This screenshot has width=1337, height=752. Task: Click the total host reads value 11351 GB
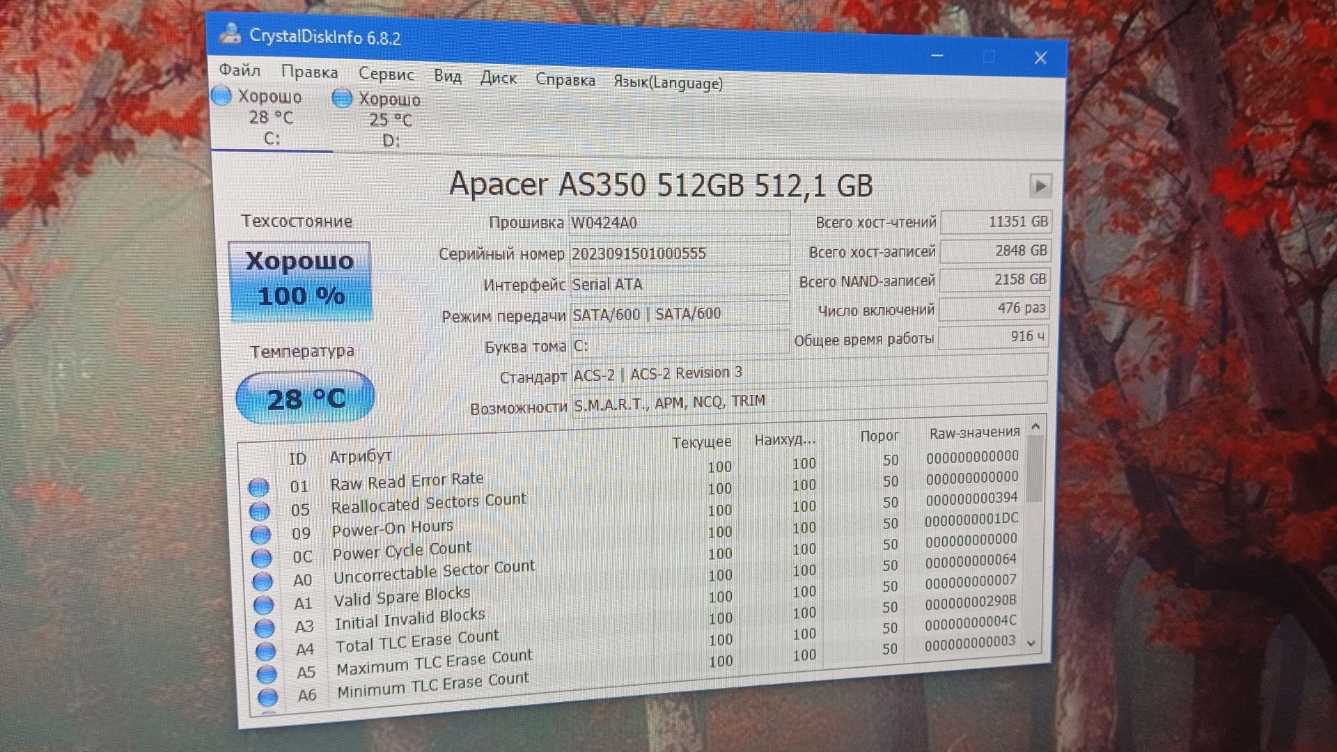click(996, 221)
